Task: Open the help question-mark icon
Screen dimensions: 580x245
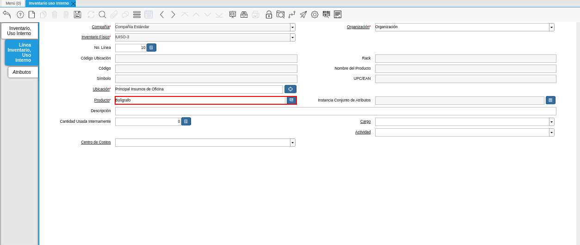Action: (20, 14)
